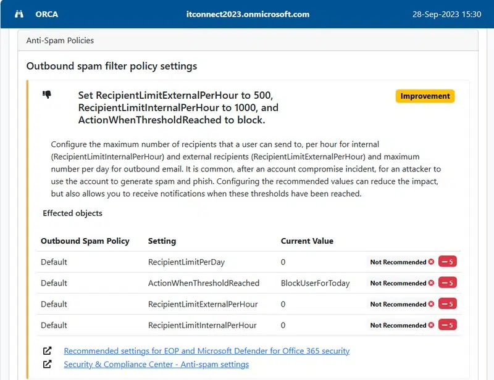Open Security & Compliance Center Anti-spam settings link
This screenshot has width=494, height=380.
pos(156,365)
